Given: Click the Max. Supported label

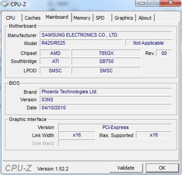Looking at the screenshot, I should pyautogui.click(x=116, y=135).
